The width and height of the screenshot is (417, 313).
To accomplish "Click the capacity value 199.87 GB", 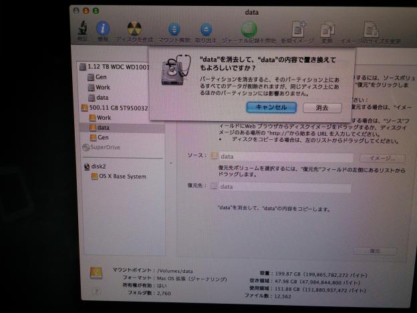I will tap(287, 274).
